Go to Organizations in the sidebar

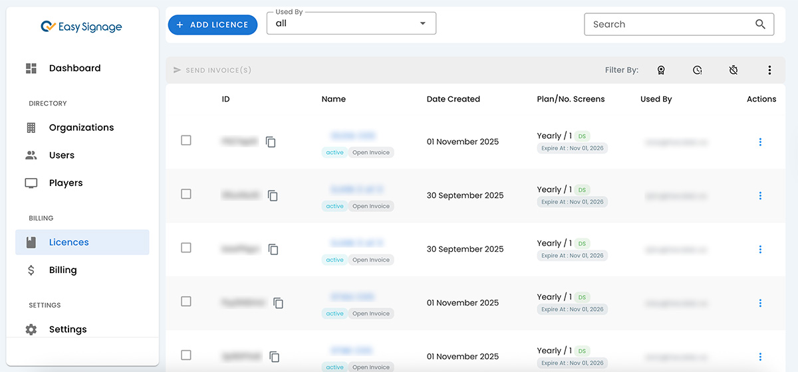pos(81,128)
